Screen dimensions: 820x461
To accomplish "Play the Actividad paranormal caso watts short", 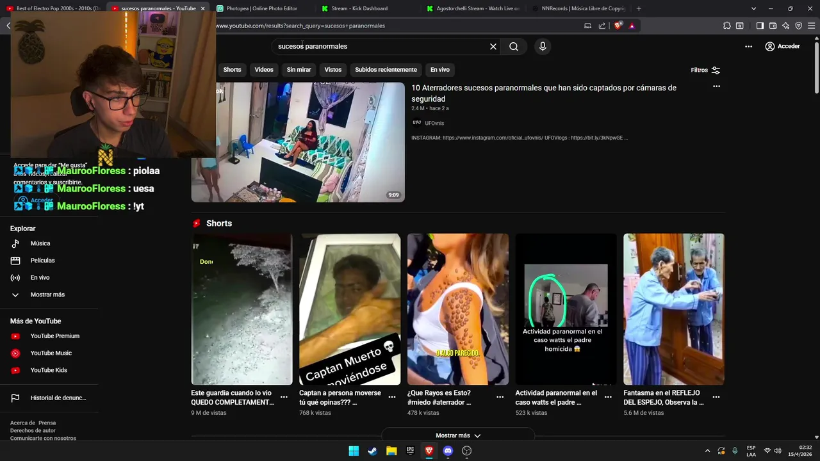I will [566, 309].
